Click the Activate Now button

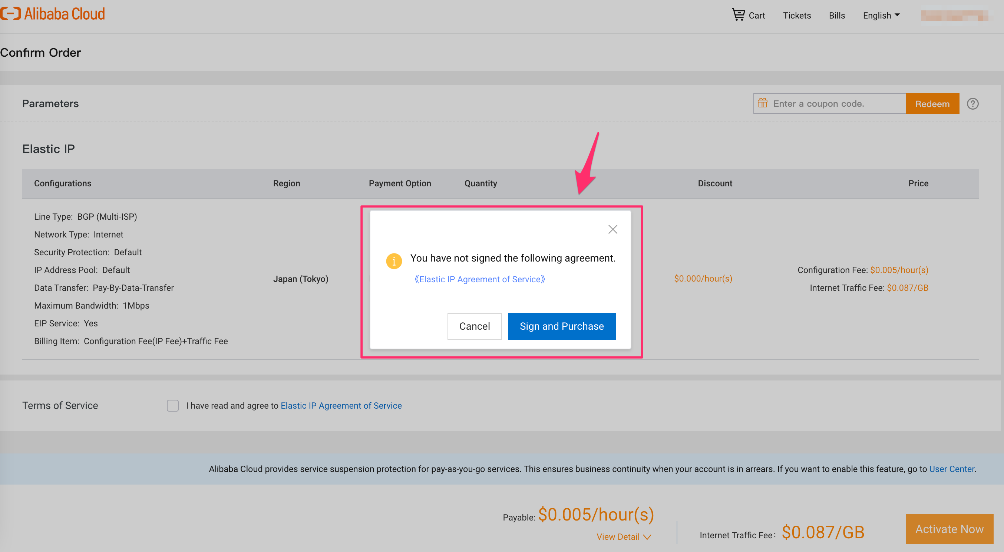tap(949, 529)
